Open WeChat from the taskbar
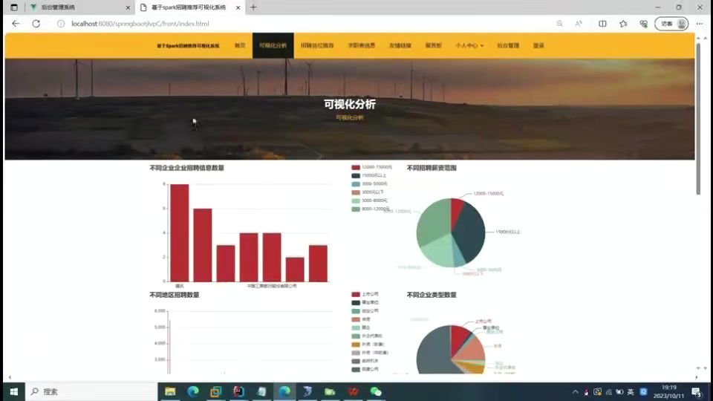 (x=376, y=391)
